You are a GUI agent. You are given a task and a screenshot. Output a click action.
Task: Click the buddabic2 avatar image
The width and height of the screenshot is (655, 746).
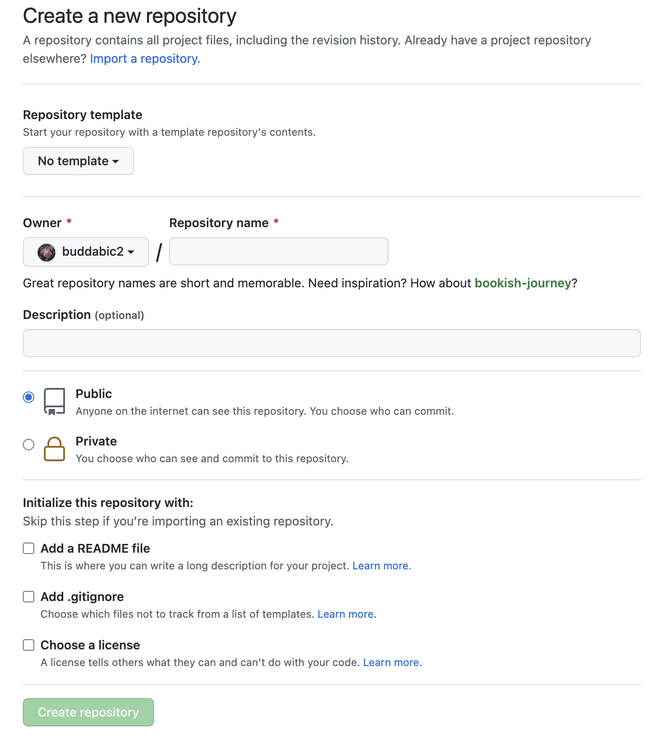[46, 252]
